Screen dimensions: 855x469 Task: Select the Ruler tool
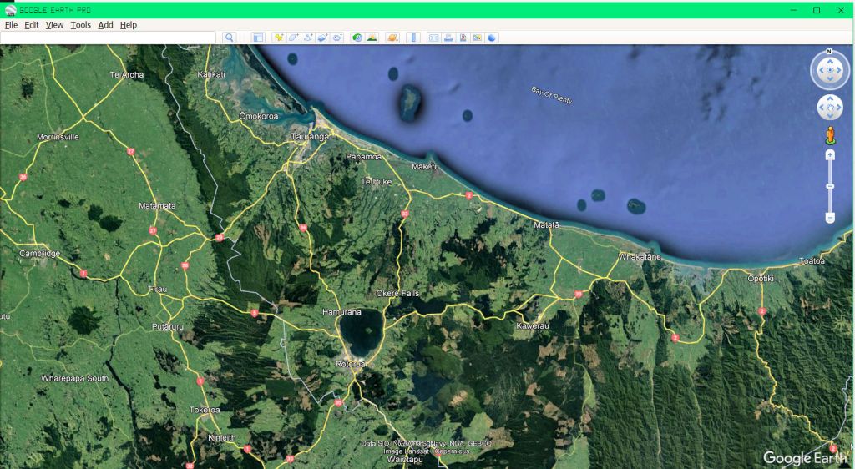412,38
